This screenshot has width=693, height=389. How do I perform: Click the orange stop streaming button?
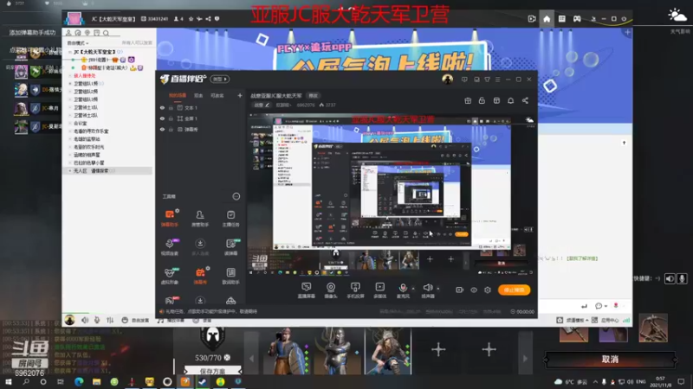coord(514,290)
